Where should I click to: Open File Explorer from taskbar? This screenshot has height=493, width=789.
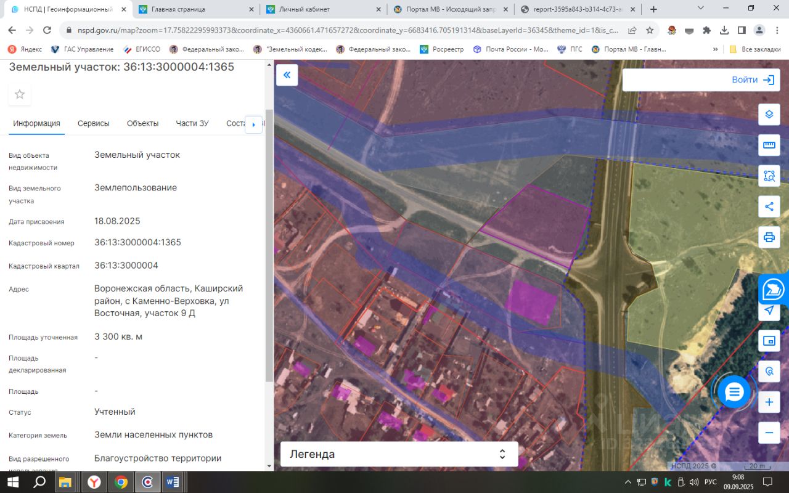[x=66, y=482]
